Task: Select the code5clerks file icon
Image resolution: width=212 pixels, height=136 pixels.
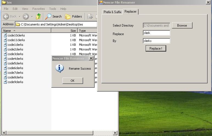Action: 5,63
